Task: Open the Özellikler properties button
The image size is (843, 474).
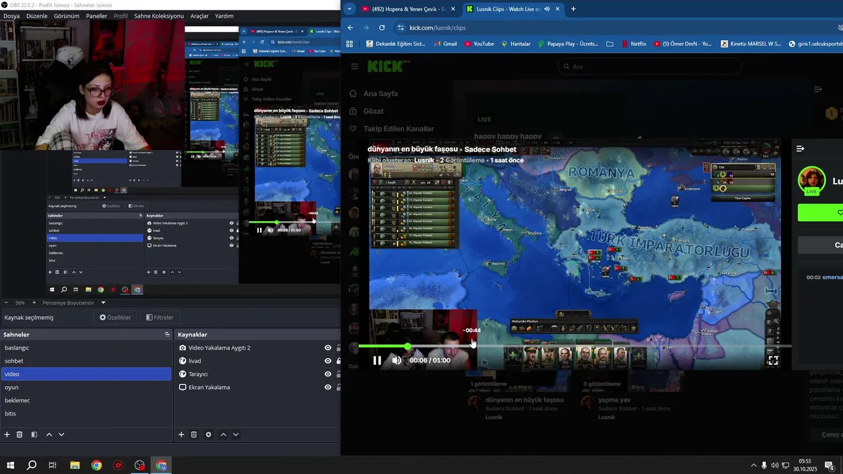Action: (115, 317)
